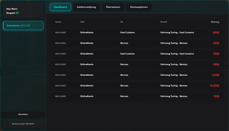Click Fahrzeug Tuning - Bennys in 195$ row
Screen dimensions: 229x131
(174, 96)
